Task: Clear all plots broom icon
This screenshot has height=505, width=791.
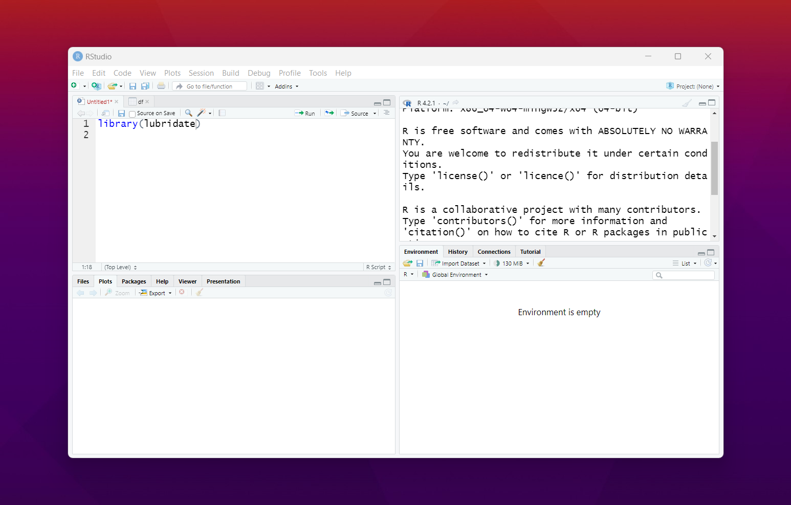Action: 200,292
